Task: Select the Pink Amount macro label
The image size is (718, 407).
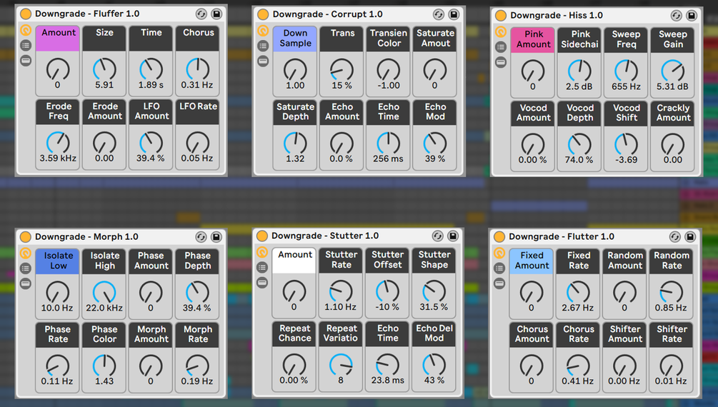Action: click(x=533, y=39)
